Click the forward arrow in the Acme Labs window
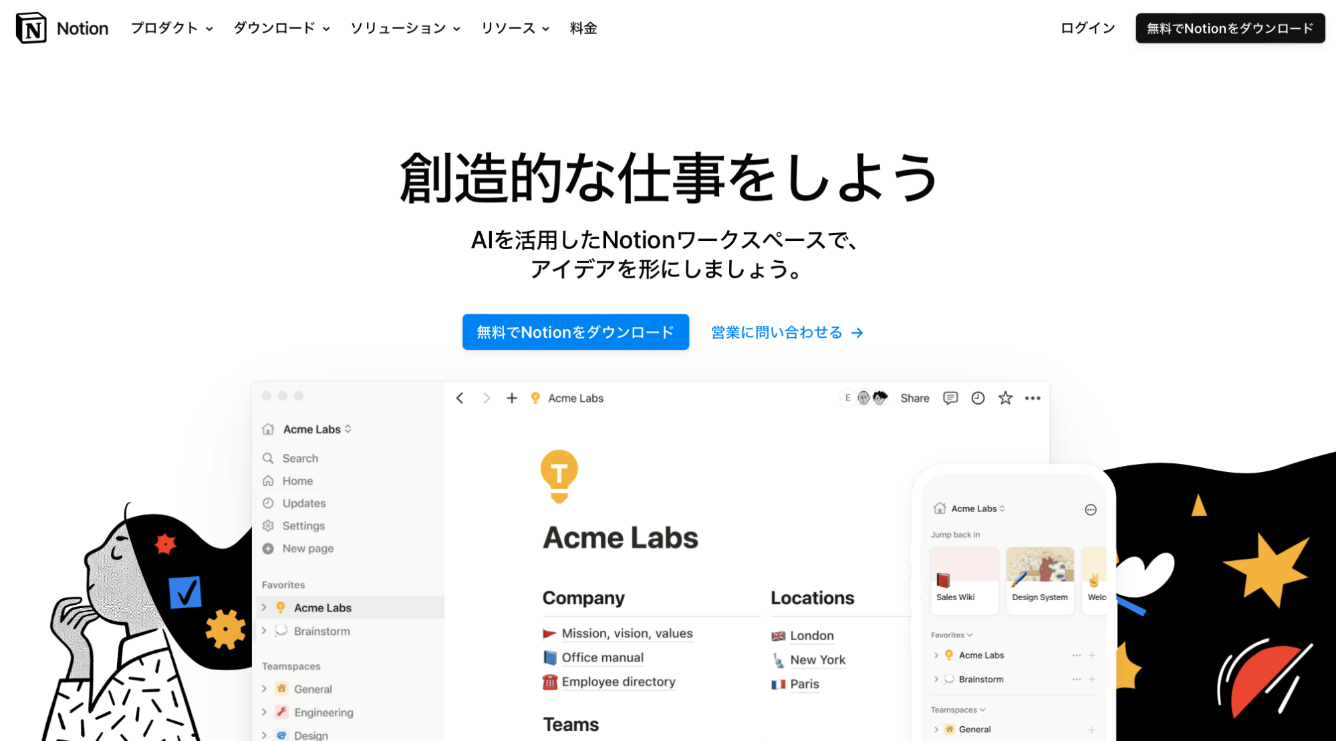The height and width of the screenshot is (741, 1336). pyautogui.click(x=487, y=398)
